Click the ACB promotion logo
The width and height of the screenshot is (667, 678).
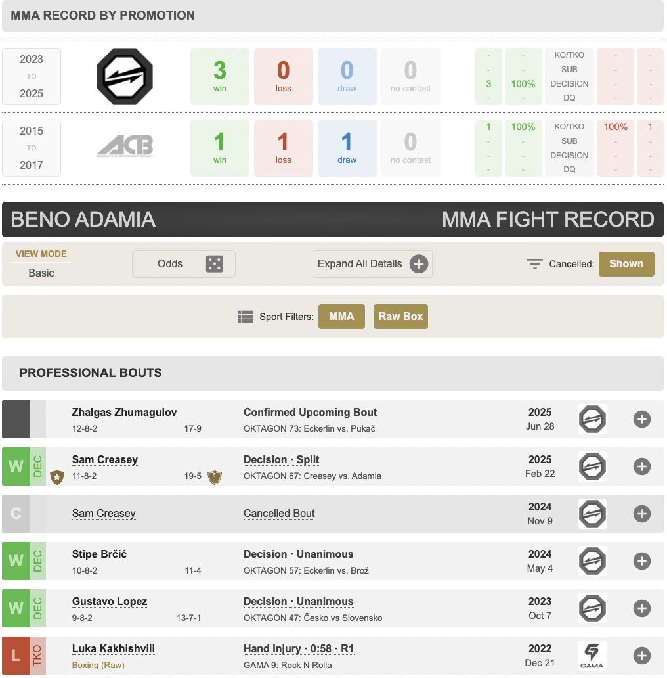click(125, 146)
